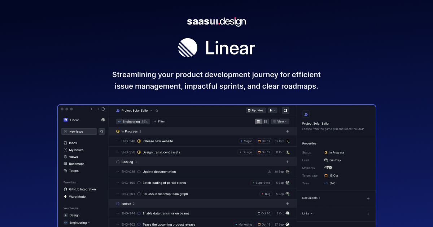Select the Design team
433x227 pixels.
coord(71,215)
